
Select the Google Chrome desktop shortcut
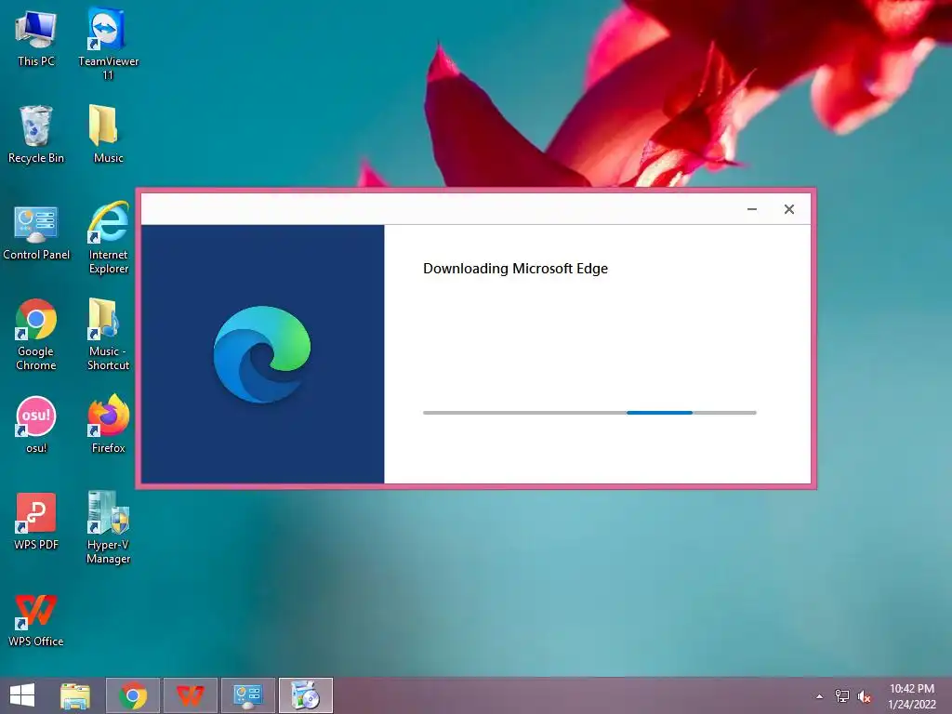[x=36, y=335]
